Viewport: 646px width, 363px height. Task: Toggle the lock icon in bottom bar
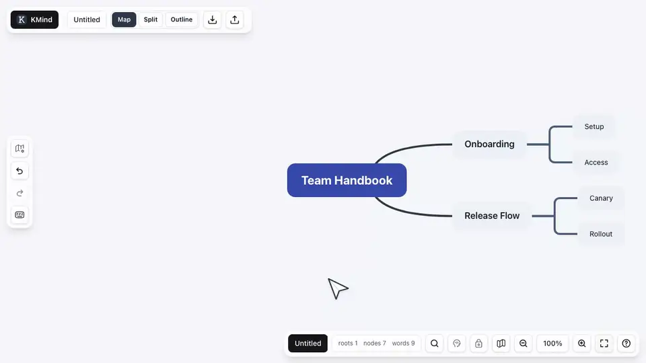click(478, 344)
